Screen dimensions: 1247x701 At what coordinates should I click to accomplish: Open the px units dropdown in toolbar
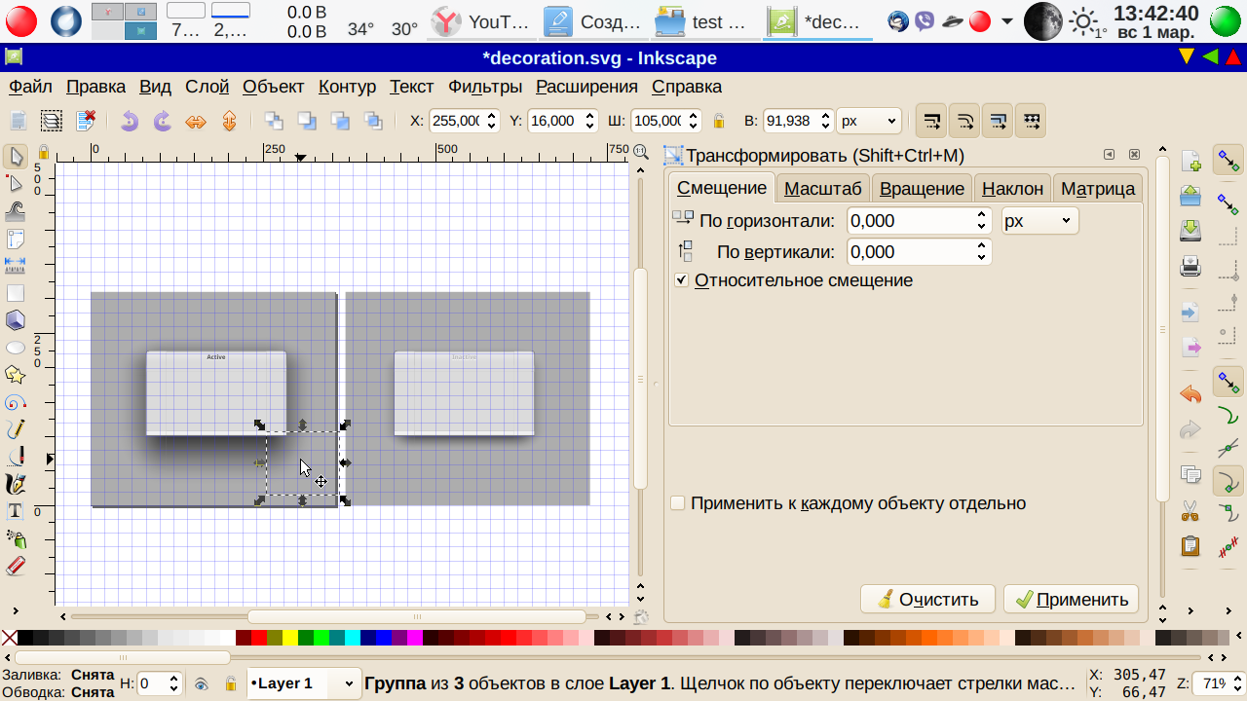tap(870, 121)
